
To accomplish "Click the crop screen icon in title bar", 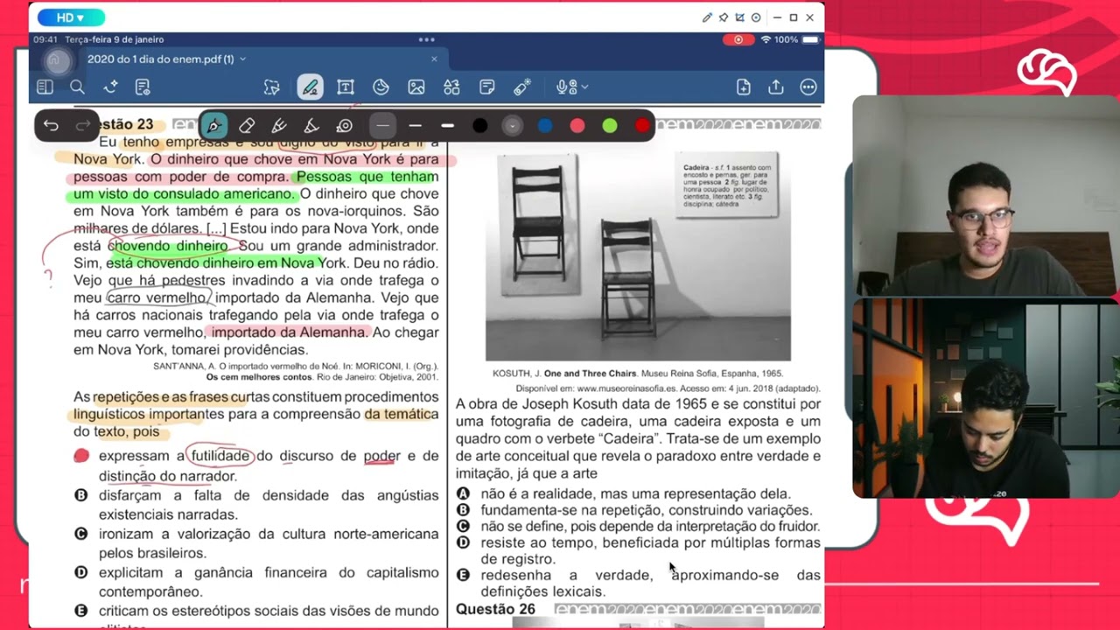I will coord(740,17).
